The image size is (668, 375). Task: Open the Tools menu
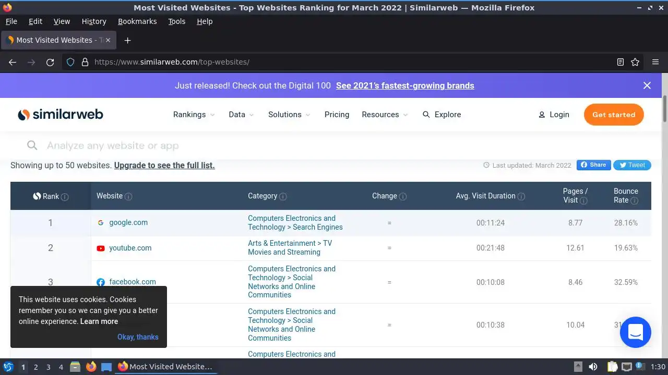[176, 21]
